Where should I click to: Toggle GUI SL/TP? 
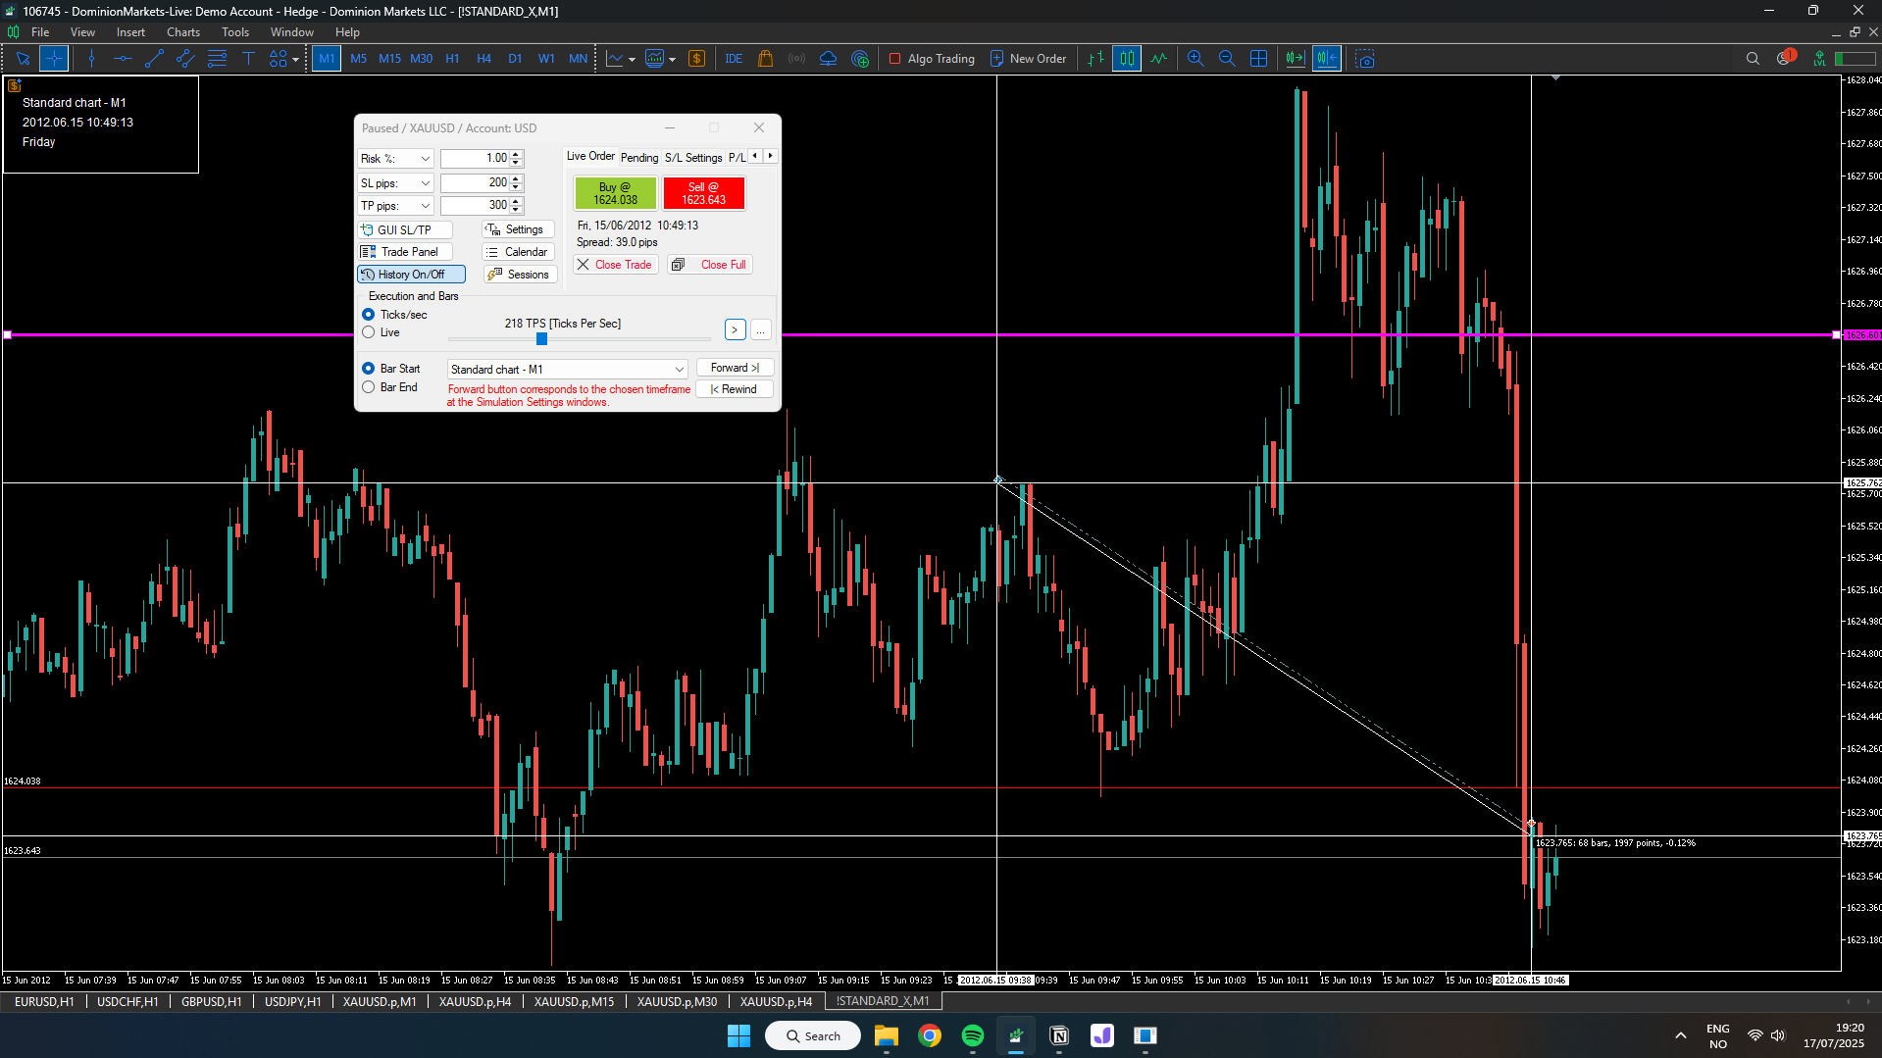click(405, 229)
